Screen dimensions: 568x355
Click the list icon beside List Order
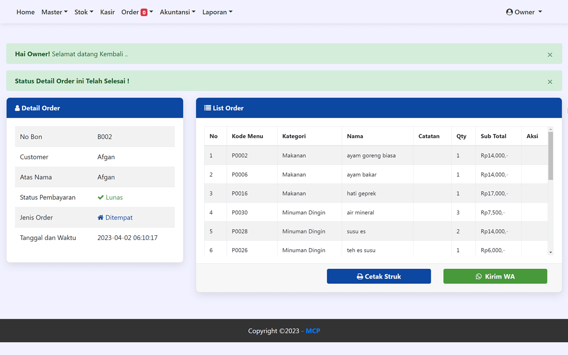pos(207,108)
